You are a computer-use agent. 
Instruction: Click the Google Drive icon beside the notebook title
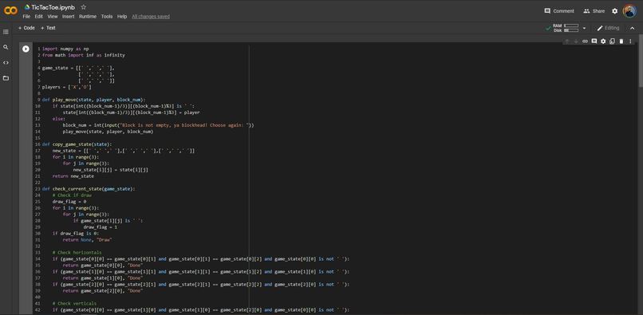pos(27,7)
